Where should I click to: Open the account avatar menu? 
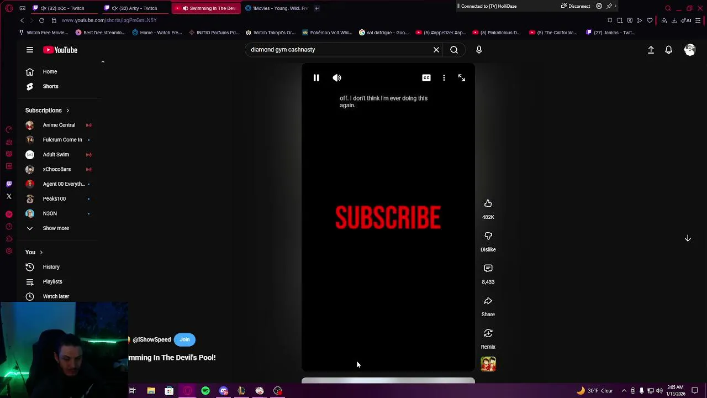click(690, 50)
